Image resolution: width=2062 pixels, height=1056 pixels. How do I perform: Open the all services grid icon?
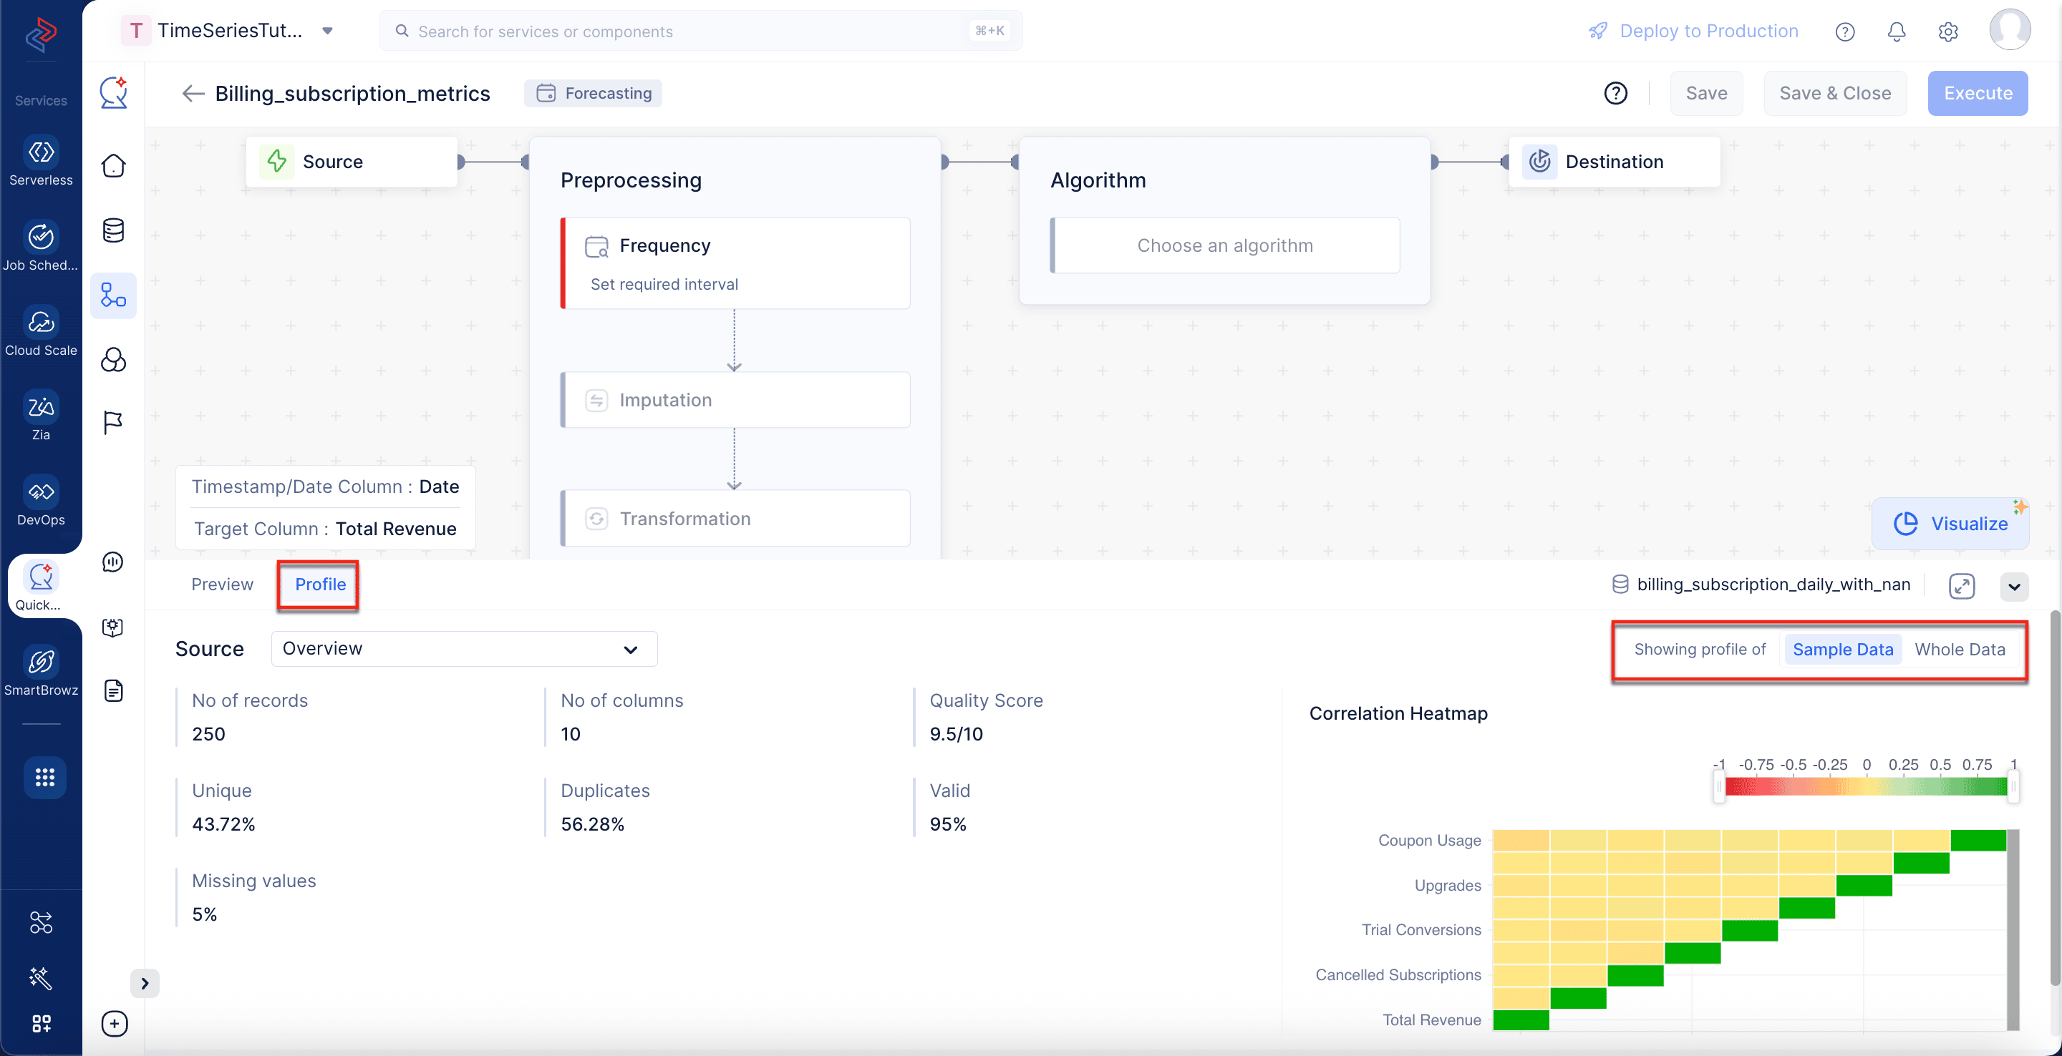pos(45,776)
